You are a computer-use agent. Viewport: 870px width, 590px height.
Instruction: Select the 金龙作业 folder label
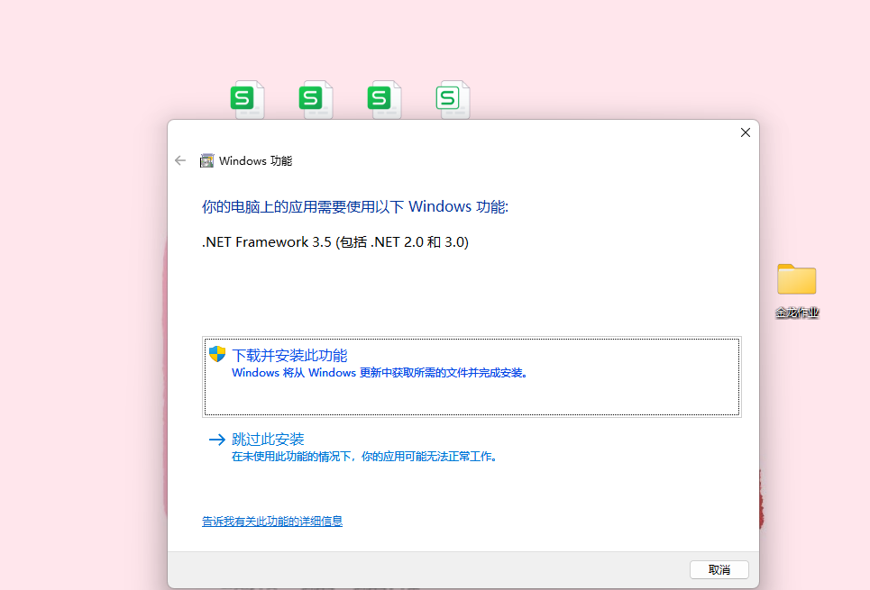click(x=797, y=313)
